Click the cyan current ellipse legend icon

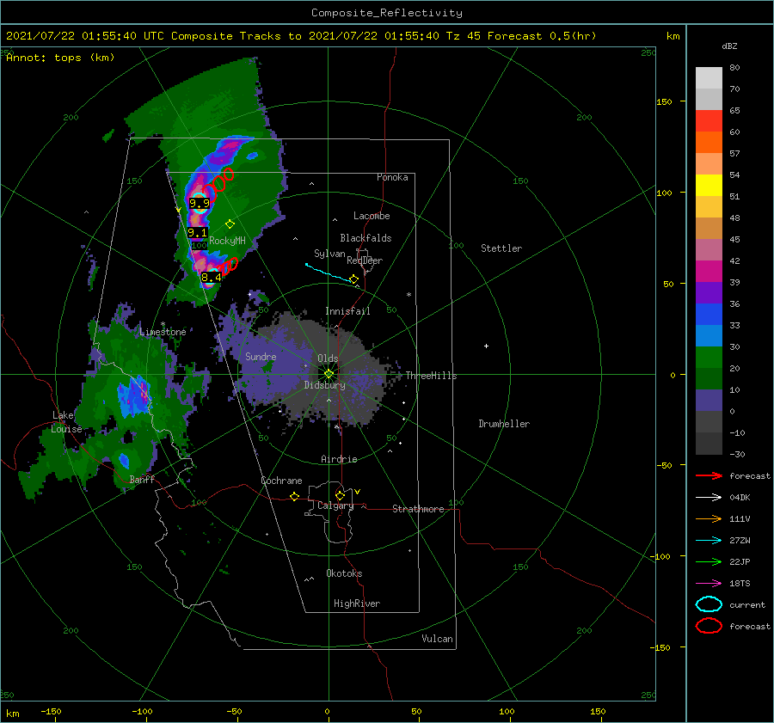tap(709, 604)
